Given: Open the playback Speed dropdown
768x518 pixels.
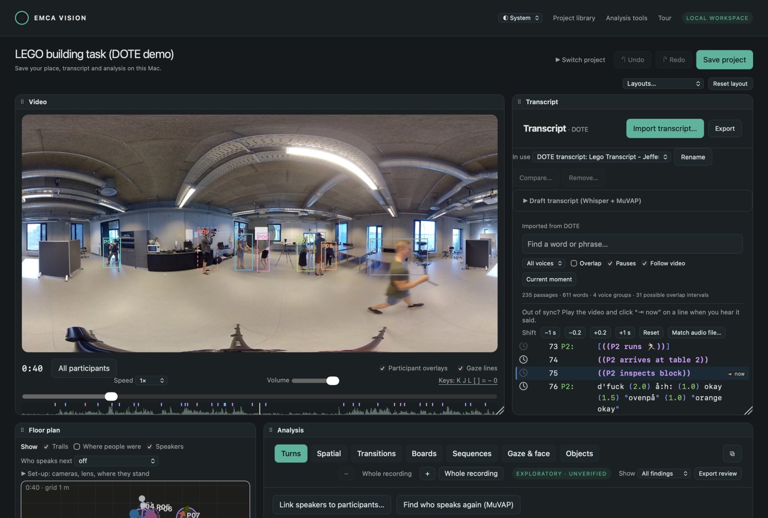Looking at the screenshot, I should [x=152, y=380].
